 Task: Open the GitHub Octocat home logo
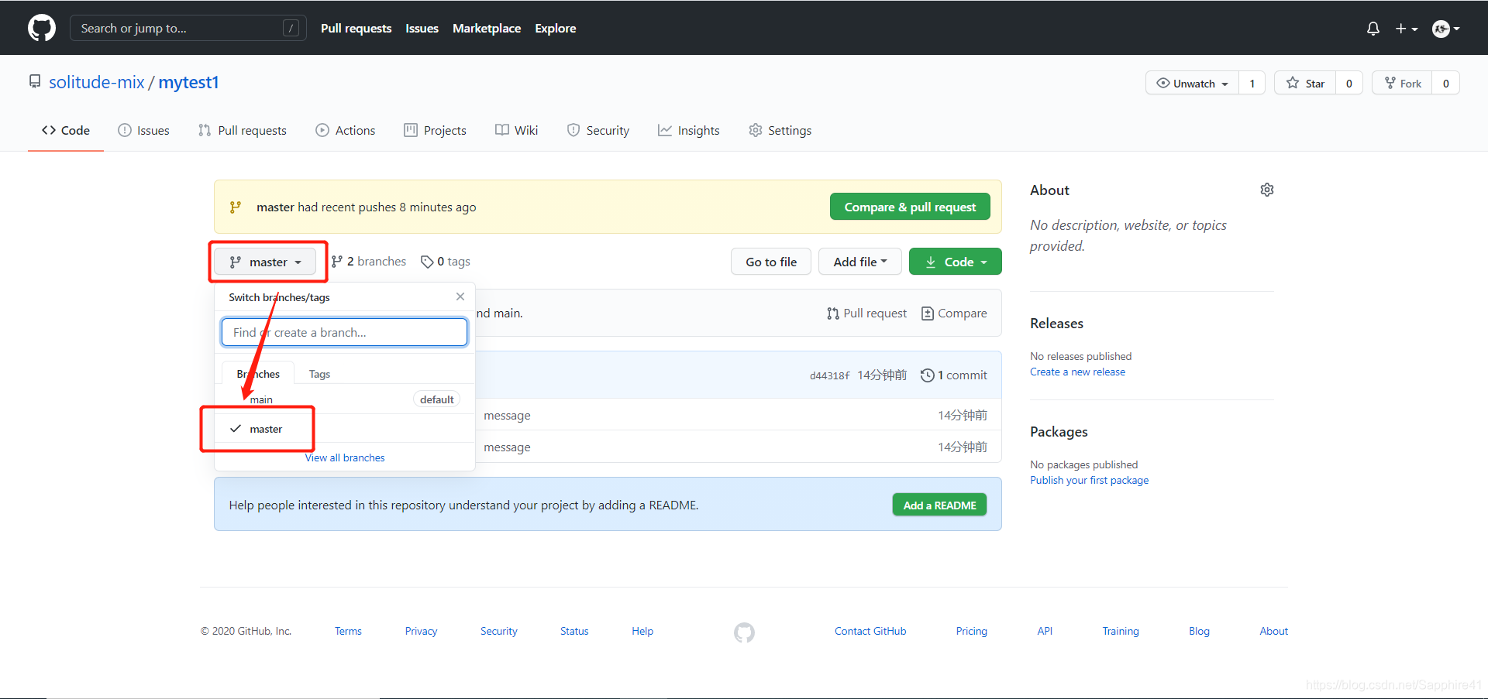(x=42, y=28)
